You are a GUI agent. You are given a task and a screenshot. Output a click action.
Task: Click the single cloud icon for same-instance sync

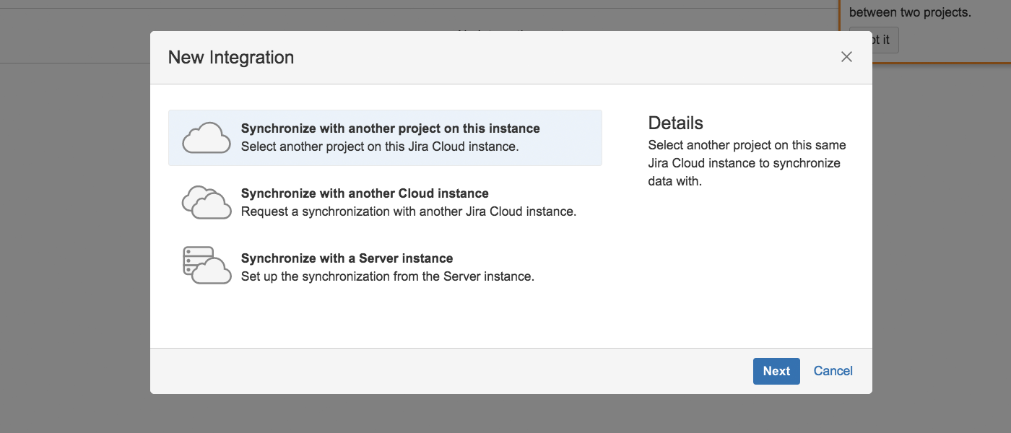[x=207, y=138]
